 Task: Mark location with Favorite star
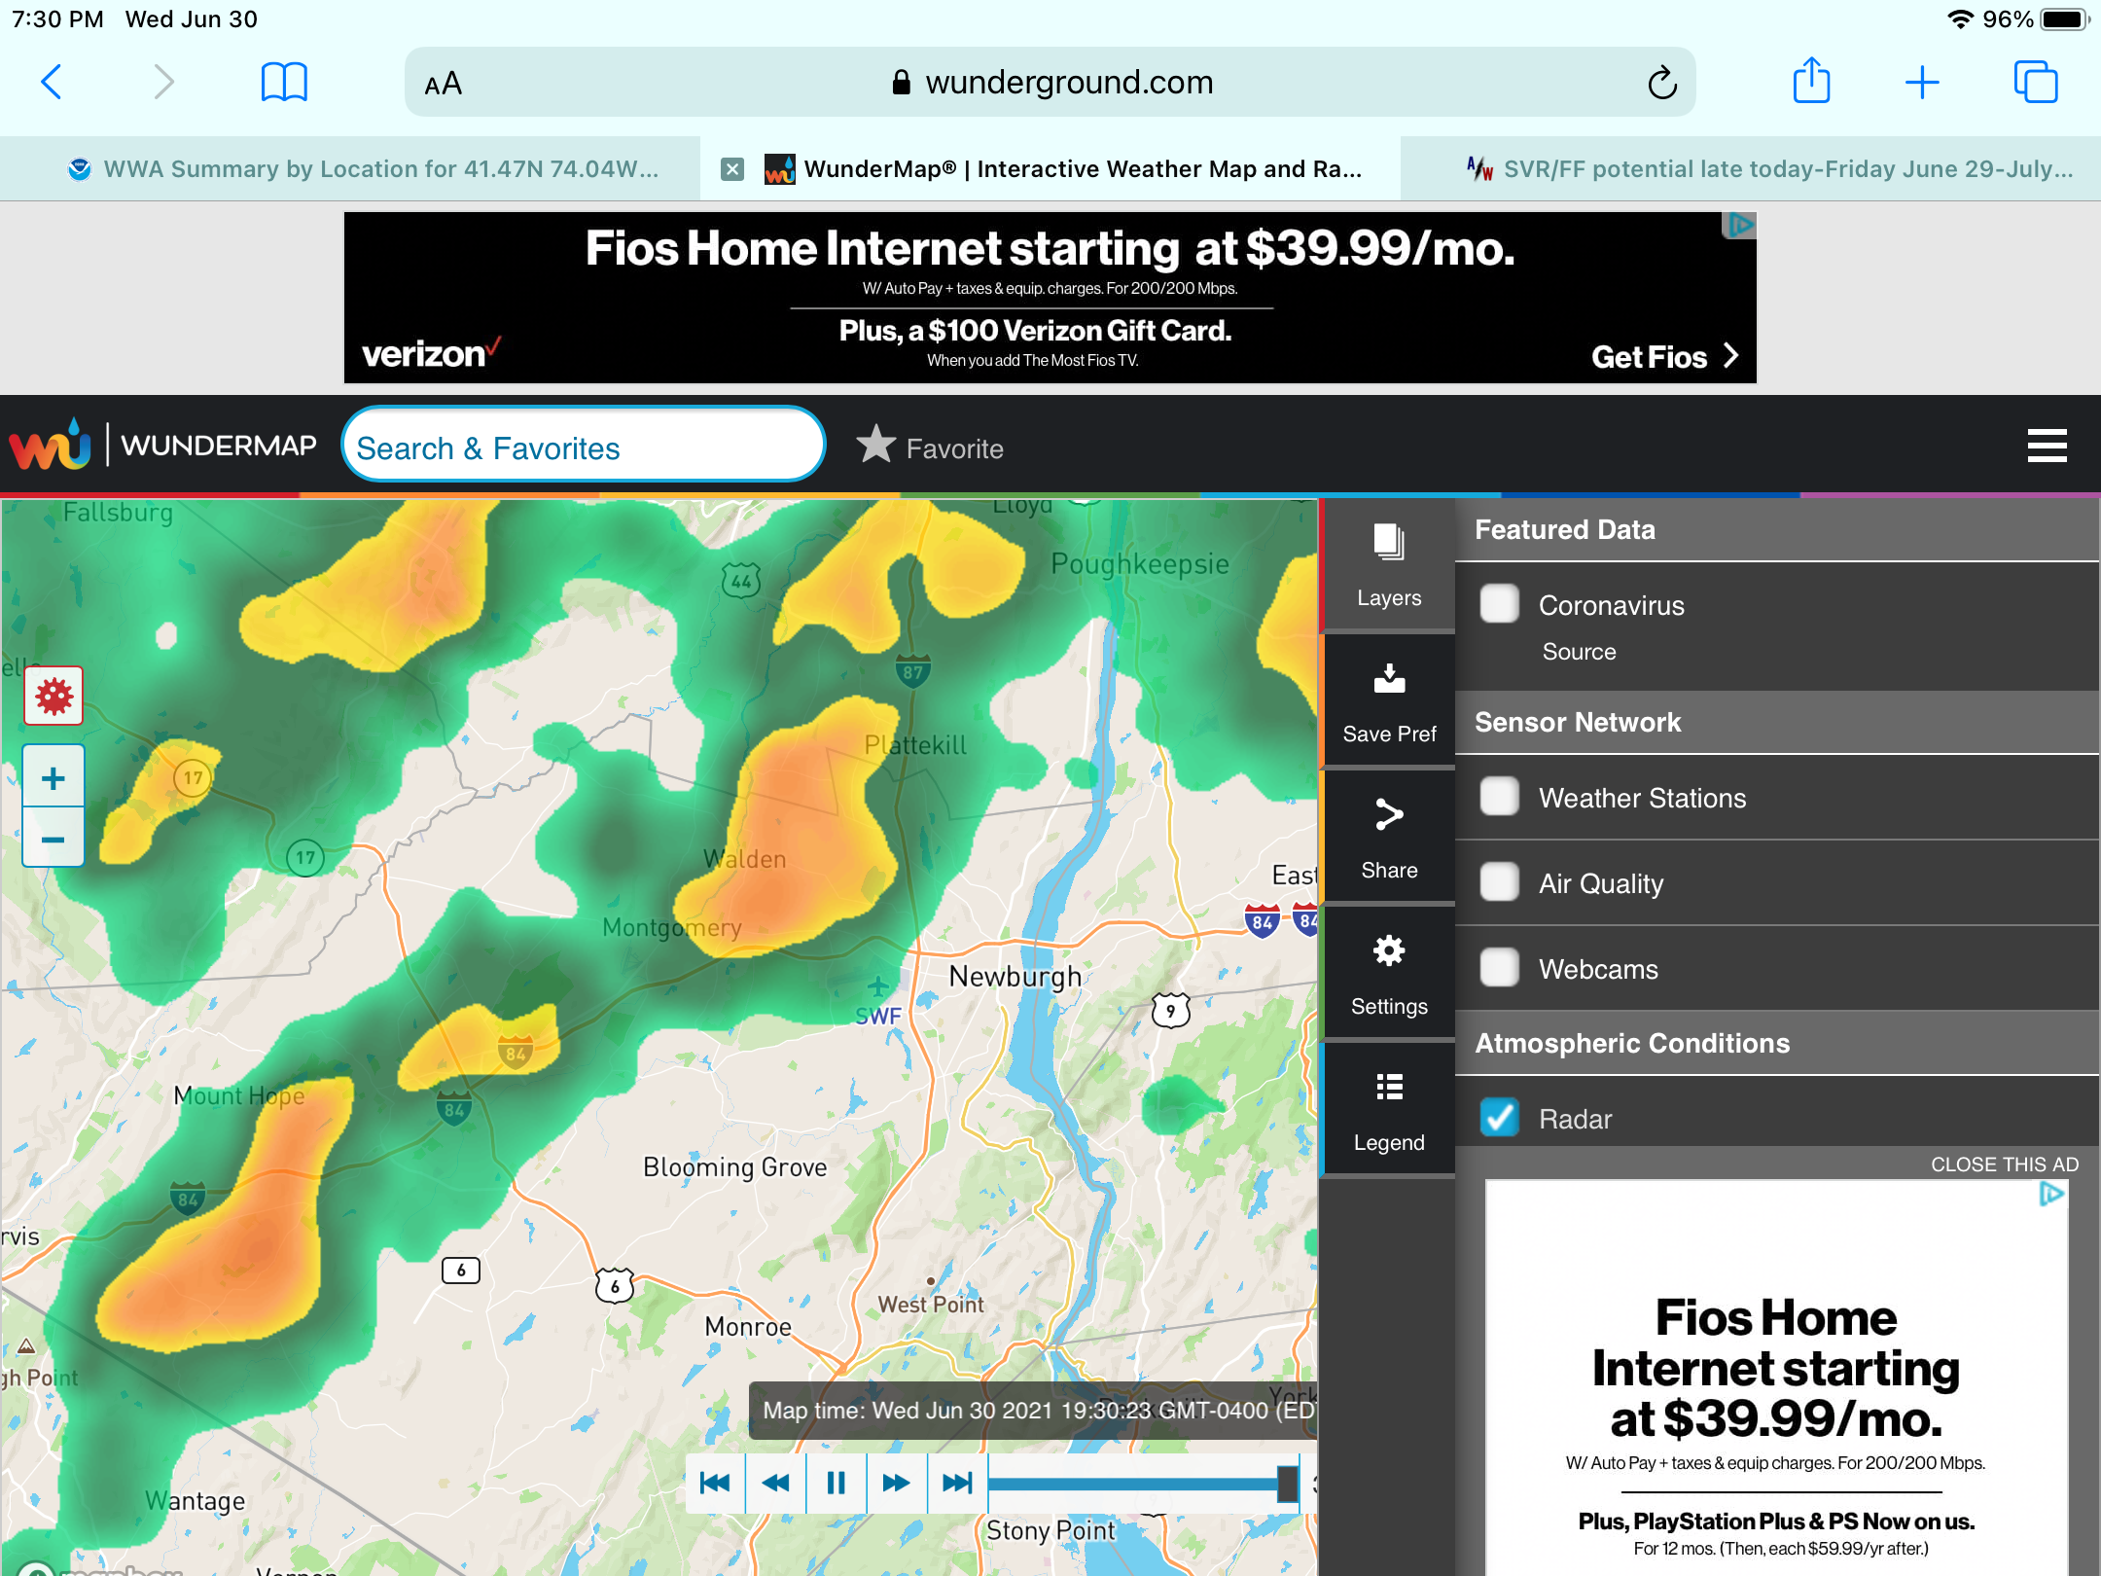point(930,448)
